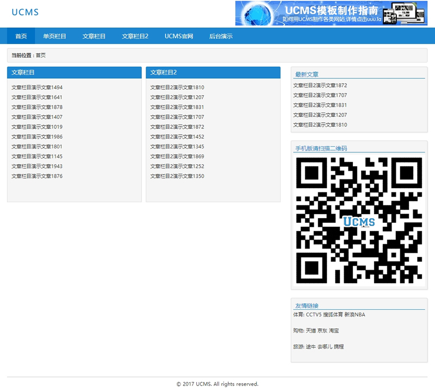This screenshot has height=392, width=435.
Task: Open article 文章栏目2演示文章1350
Action: [x=177, y=176]
